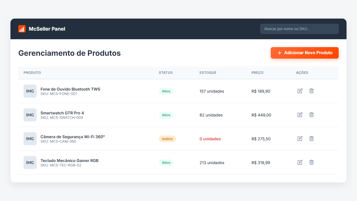Edit the Teclado Mecânico Gamer RGB product
357x201 pixels.
(300, 162)
